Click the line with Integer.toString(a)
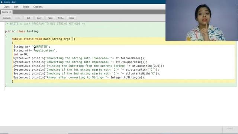The height and width of the screenshot is (134, 238). [79, 77]
